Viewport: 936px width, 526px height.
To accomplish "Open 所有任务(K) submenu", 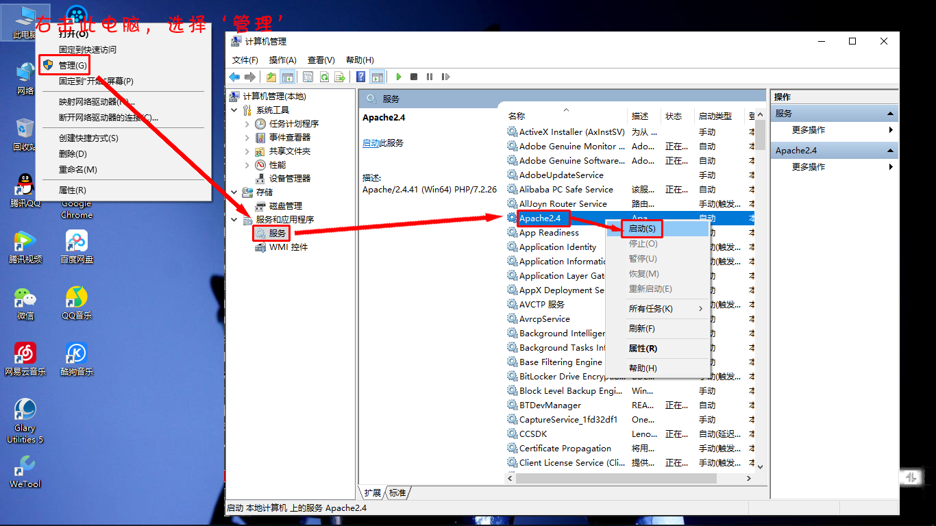I will tap(658, 309).
